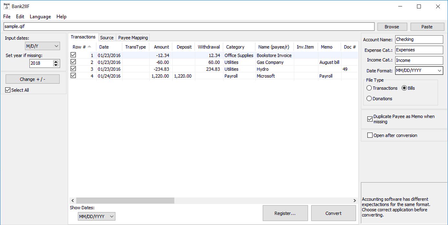Click the Account Name input field

tap(419, 39)
